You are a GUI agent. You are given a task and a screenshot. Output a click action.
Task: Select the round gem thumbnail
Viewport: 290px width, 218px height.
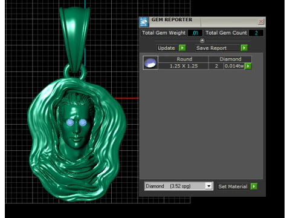(150, 62)
